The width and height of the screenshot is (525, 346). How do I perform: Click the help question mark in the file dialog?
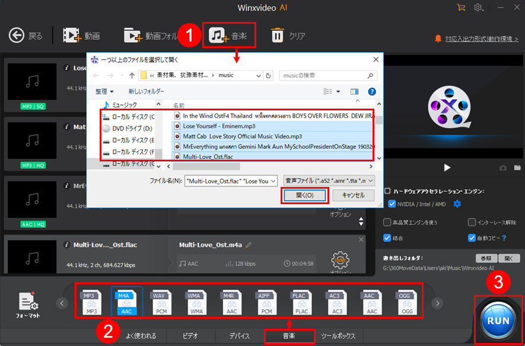pyautogui.click(x=371, y=91)
